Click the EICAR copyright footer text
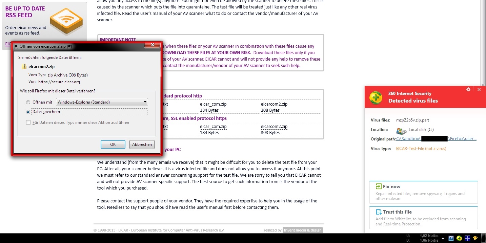The height and width of the screenshot is (243, 486). 159,230
